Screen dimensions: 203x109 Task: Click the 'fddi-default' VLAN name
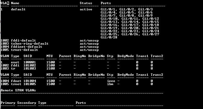(x=23, y=40)
